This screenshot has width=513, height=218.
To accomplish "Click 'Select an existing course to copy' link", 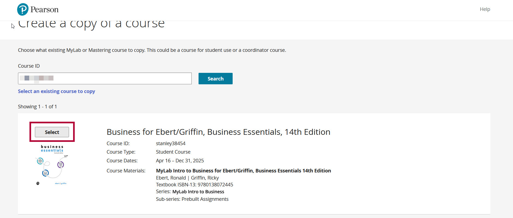I will click(56, 91).
